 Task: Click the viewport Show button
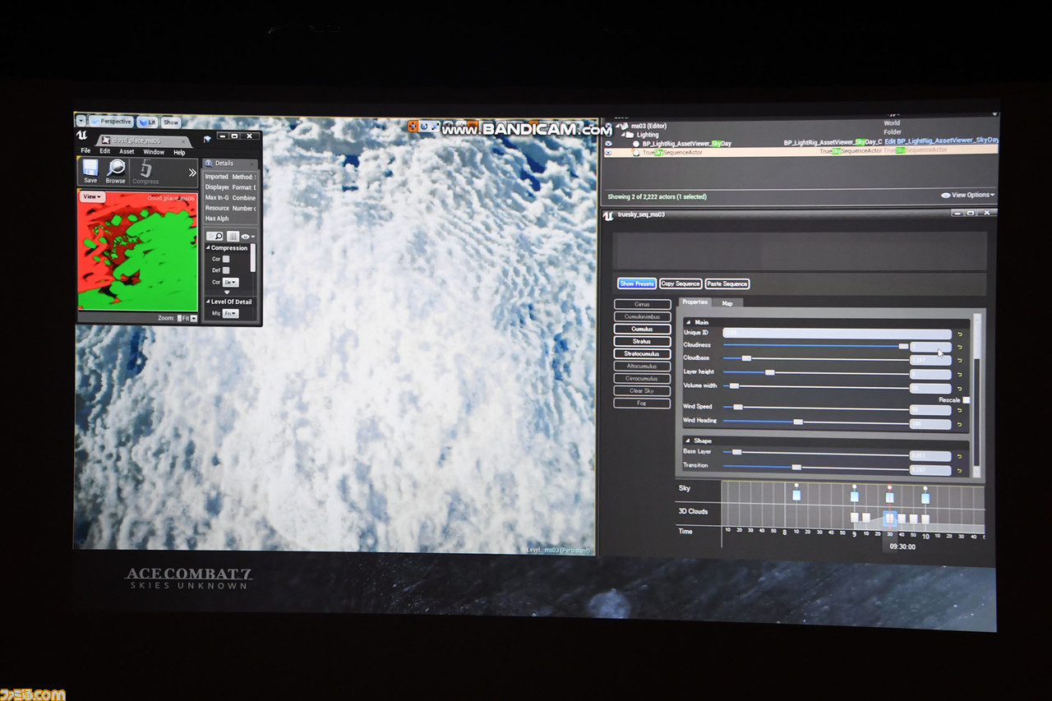pyautogui.click(x=170, y=122)
